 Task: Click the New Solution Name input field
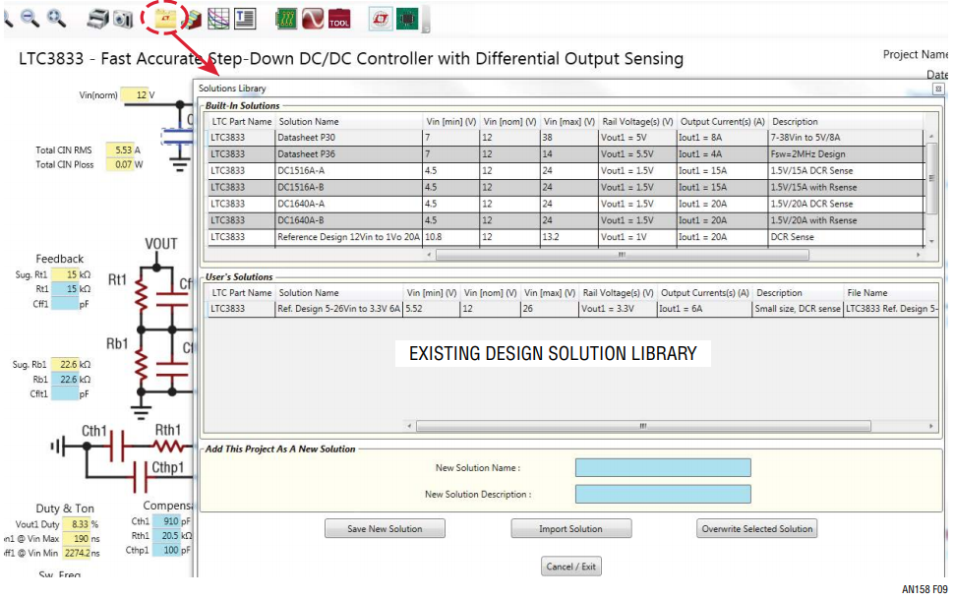pos(663,467)
